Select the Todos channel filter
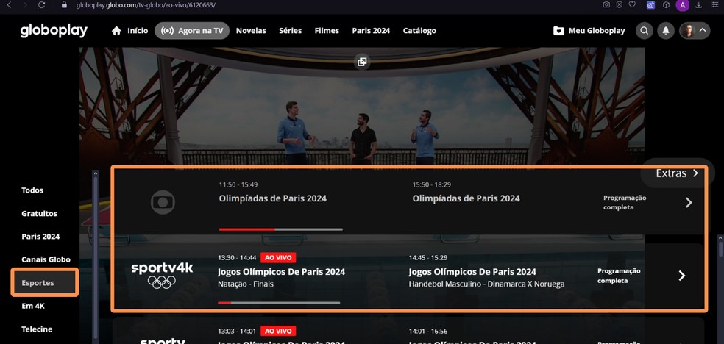 click(32, 190)
